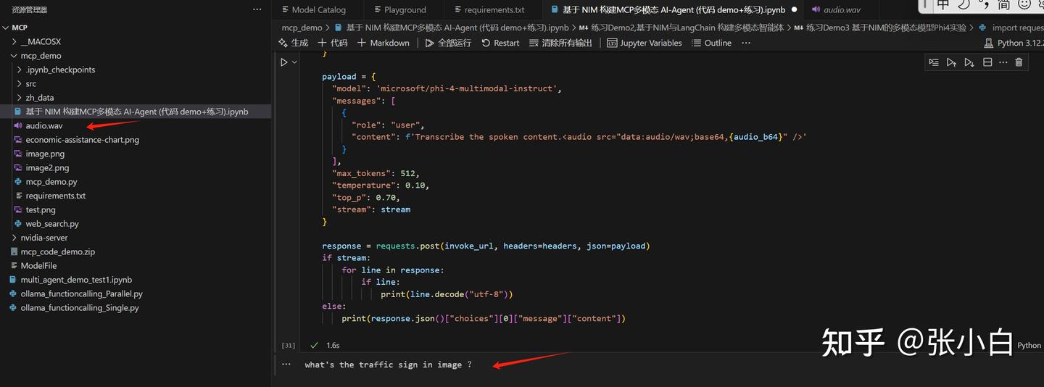Select the active .ipynb notebook tab

[673, 9]
